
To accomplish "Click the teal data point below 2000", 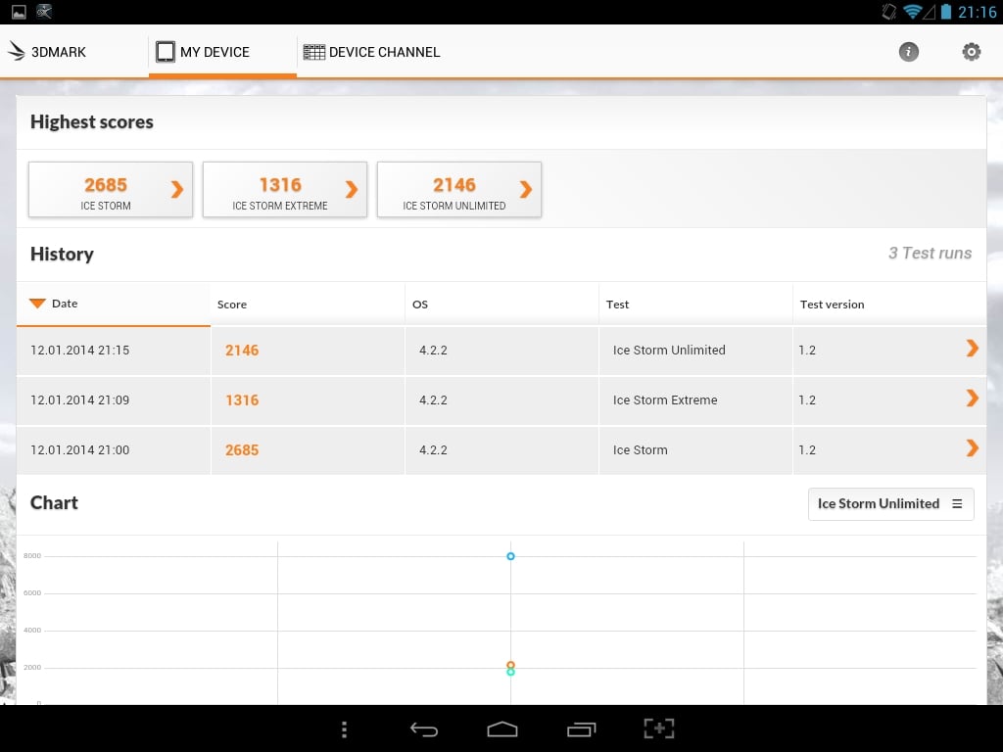I will 510,672.
